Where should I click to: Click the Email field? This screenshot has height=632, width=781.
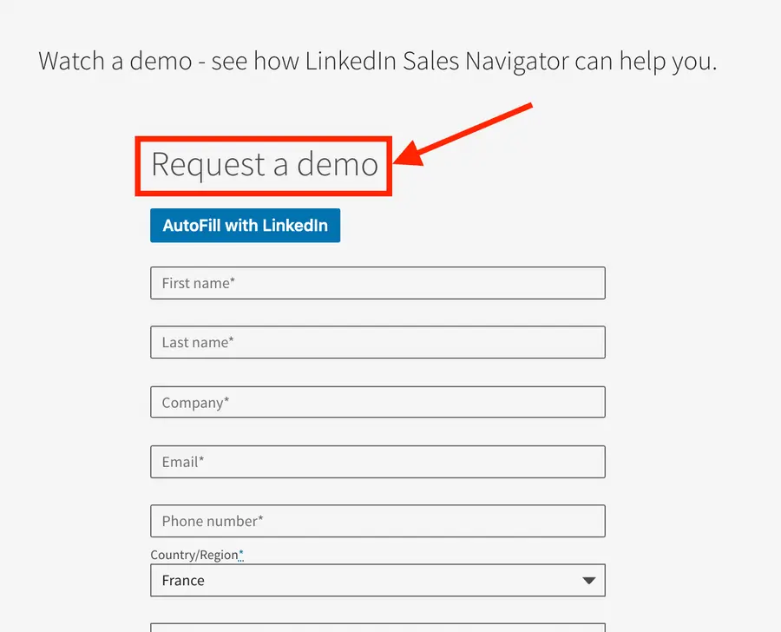point(377,462)
